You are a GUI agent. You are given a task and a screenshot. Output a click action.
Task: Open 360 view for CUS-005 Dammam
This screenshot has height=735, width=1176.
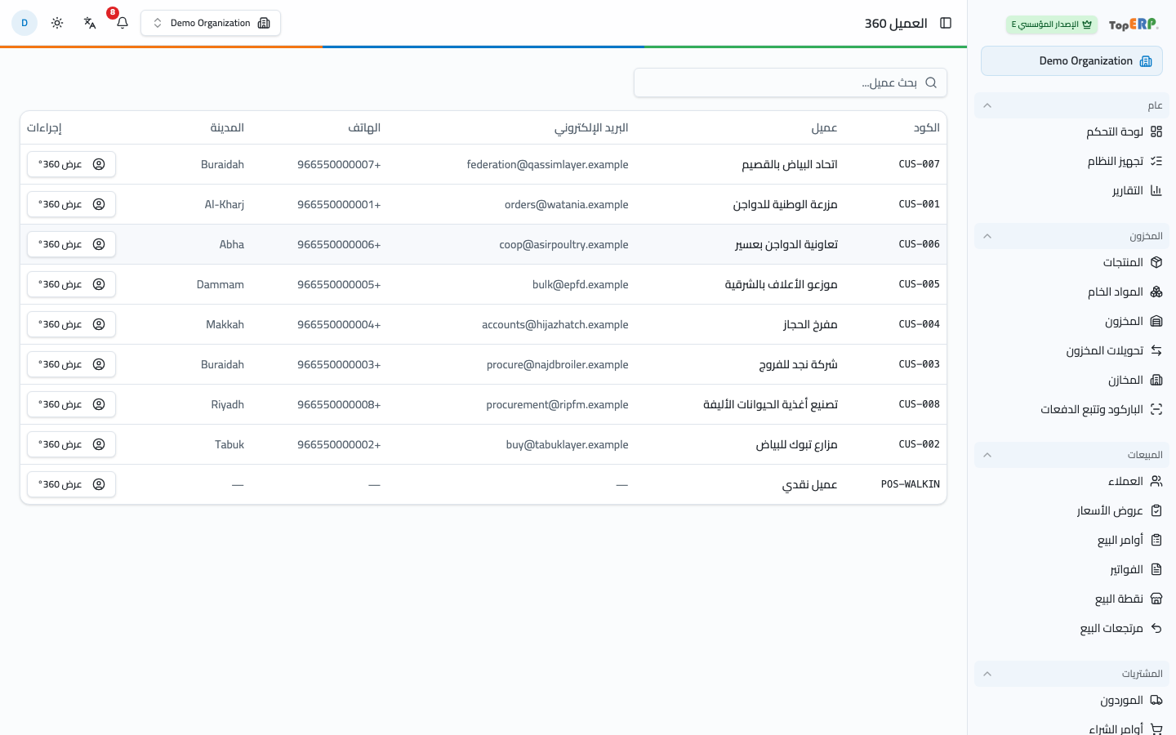coord(72,284)
